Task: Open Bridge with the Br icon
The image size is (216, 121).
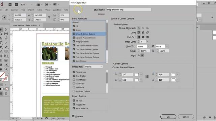Action: coord(10,4)
